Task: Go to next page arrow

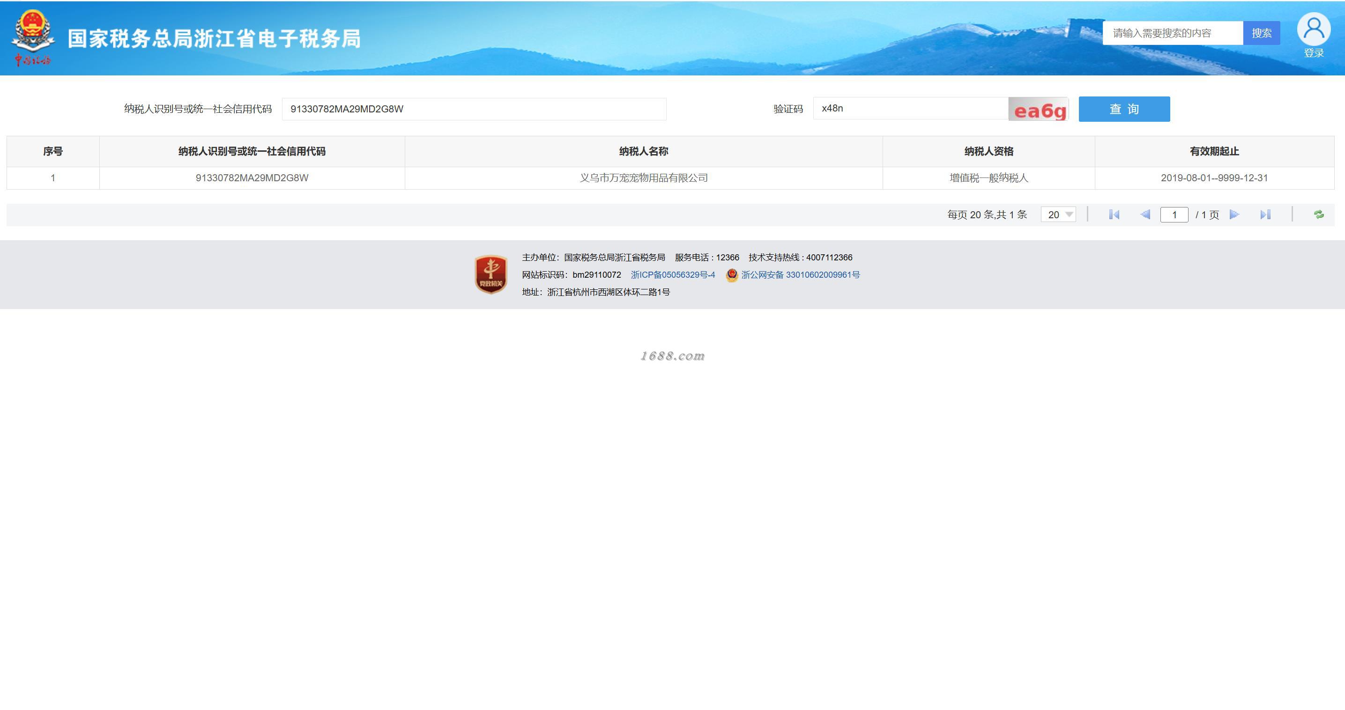Action: pos(1234,214)
